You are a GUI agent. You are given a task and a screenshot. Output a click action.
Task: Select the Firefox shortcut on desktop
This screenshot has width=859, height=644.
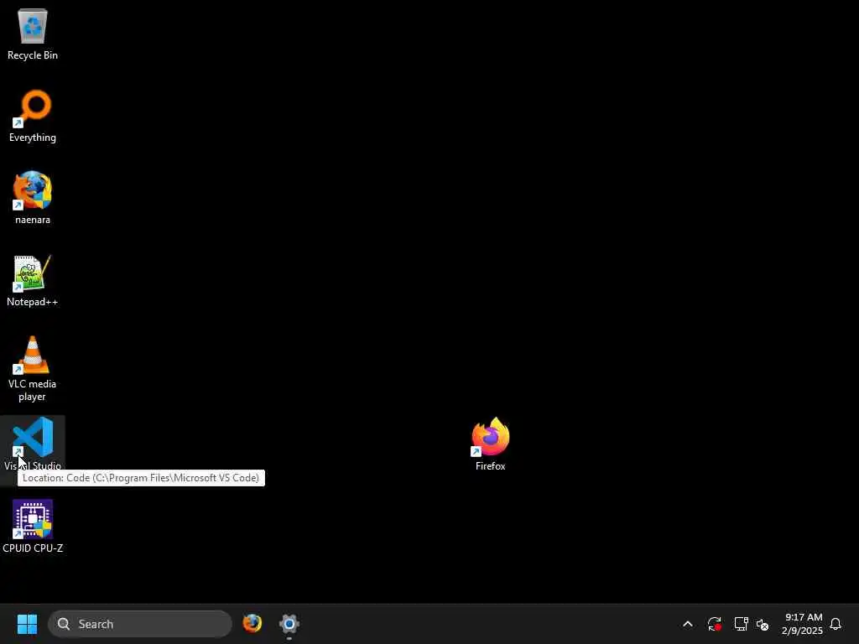(490, 444)
